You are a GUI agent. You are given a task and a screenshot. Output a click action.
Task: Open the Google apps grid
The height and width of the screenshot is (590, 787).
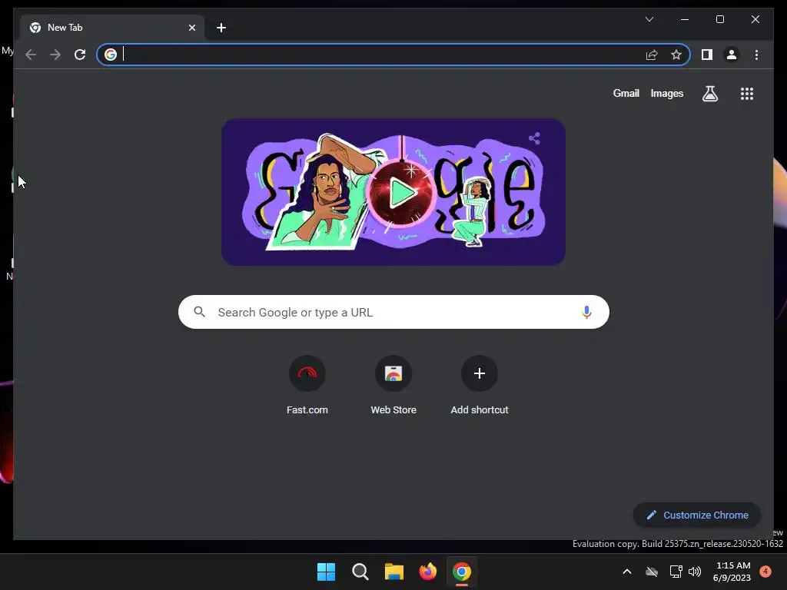747,93
